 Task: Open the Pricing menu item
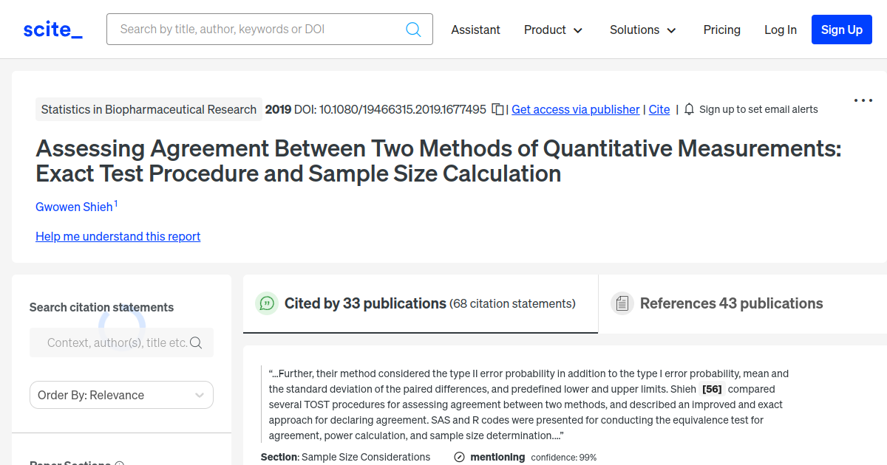pos(721,30)
